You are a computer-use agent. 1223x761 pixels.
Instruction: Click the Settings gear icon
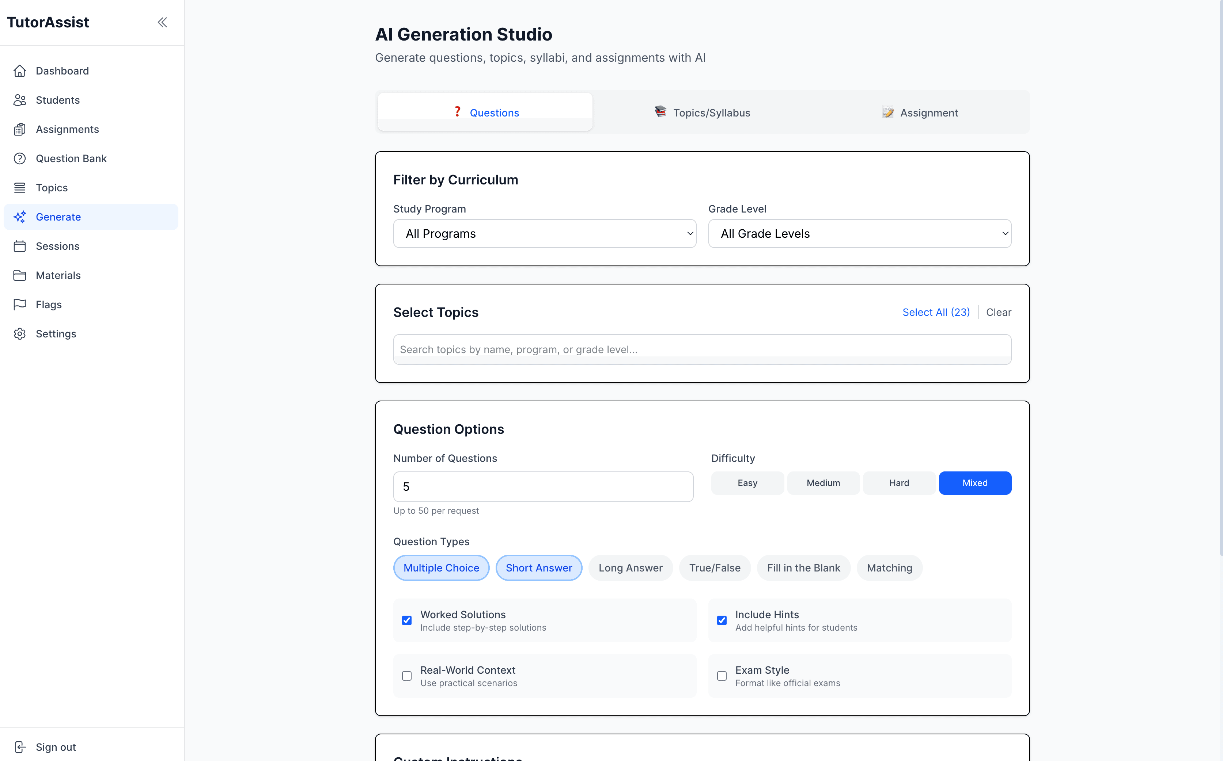point(20,334)
